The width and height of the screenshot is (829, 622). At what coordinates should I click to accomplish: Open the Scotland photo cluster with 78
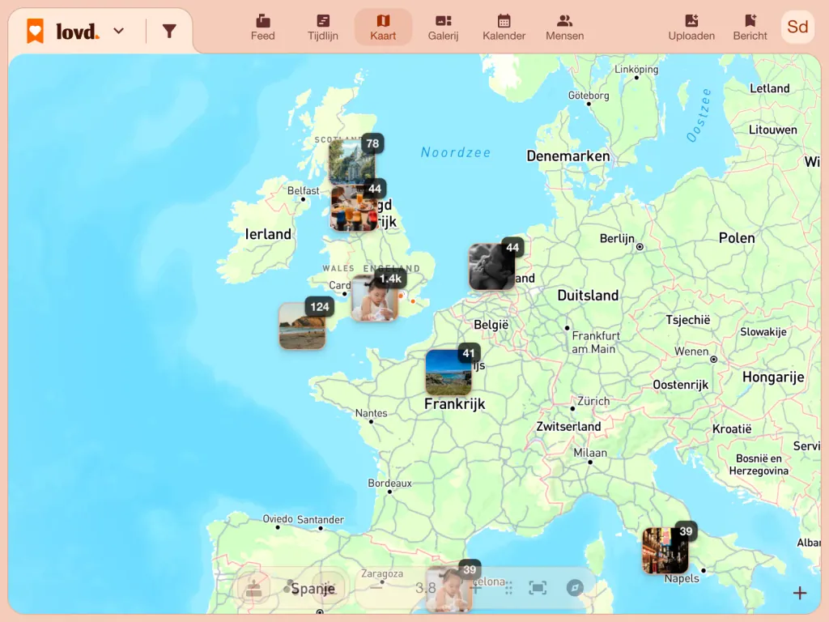click(x=353, y=161)
